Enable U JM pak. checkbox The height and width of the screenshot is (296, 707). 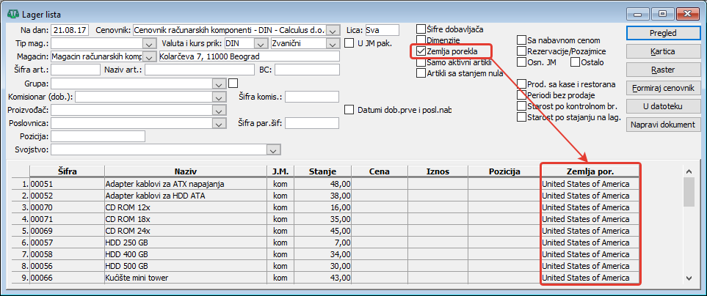(349, 43)
